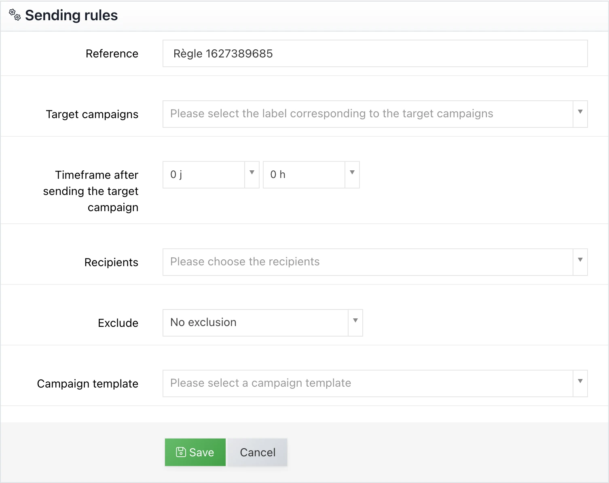Click the Cancel button
Image resolution: width=609 pixels, height=483 pixels.
257,452
